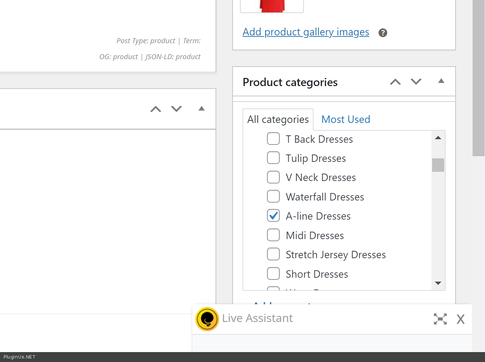This screenshot has height=362, width=485.
Task: Check the Midi Dresses category
Action: tap(273, 235)
